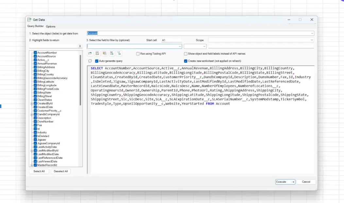Expand the DandbCompanyId tree node
This screenshot has width=344, height=203.
pos(32,114)
